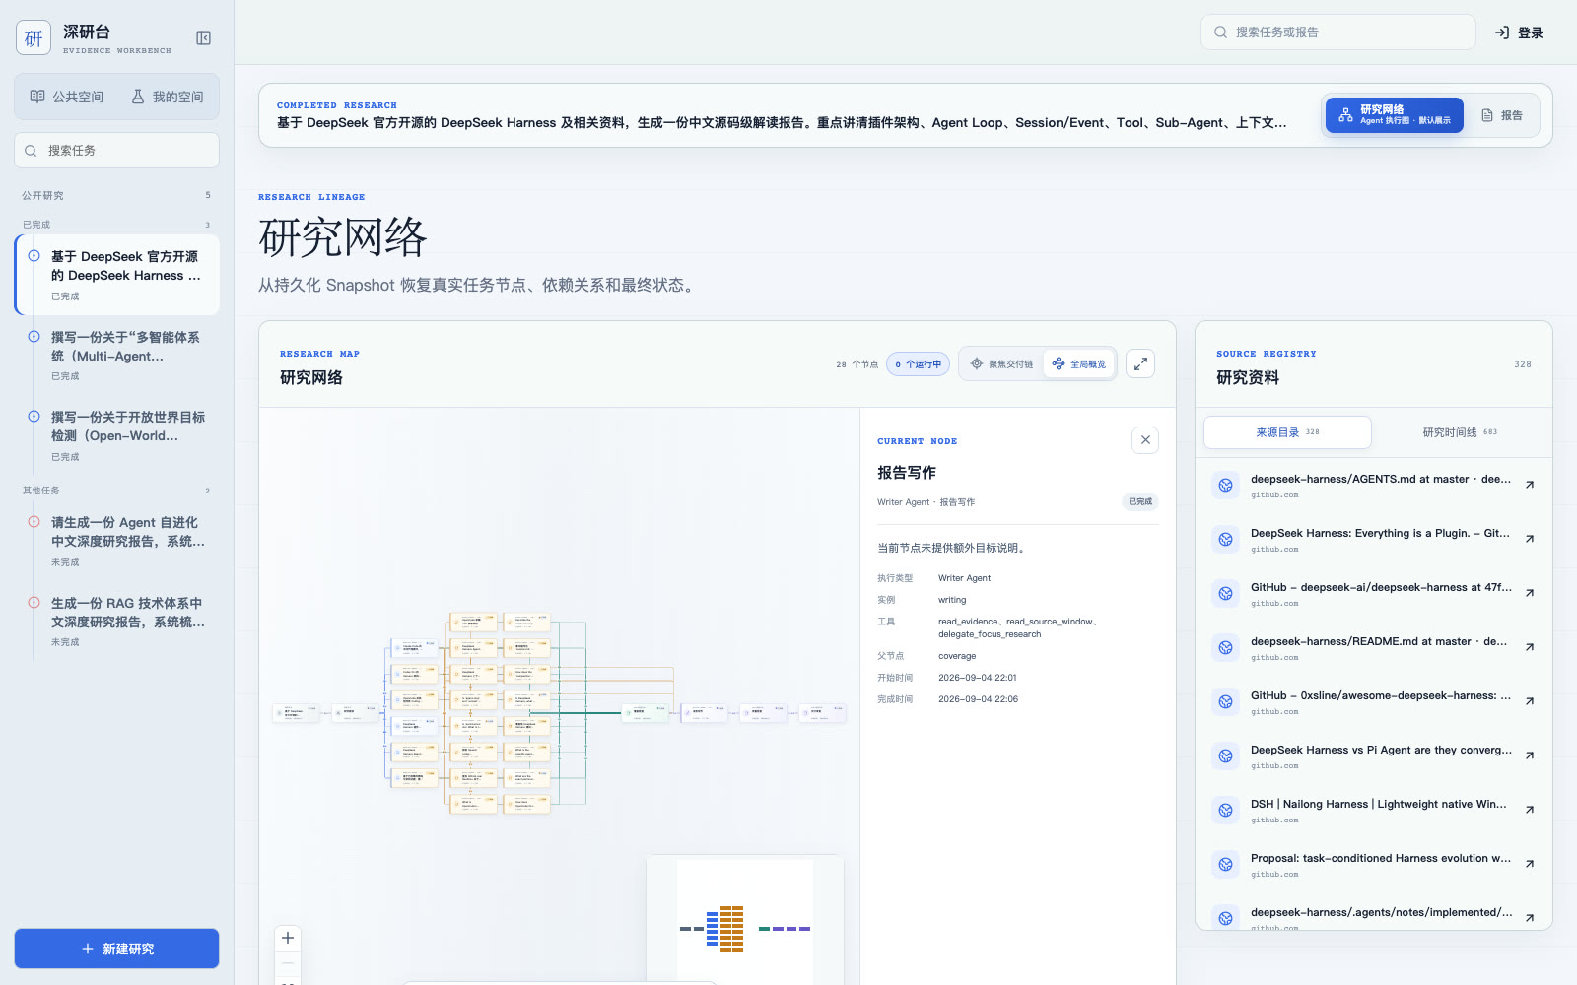Collapse the 已完成 task group
1577x985 pixels.
(x=116, y=225)
